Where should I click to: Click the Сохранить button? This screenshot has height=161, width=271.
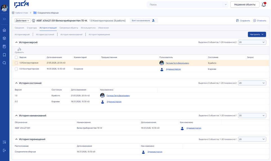coord(243,21)
